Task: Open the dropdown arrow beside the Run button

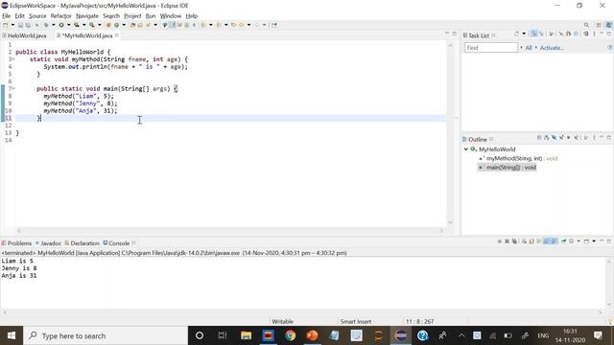Action: 68,25
